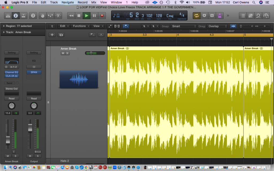Open the Drag dropdown set to Overlap
This screenshot has width=274, height=171.
217,26
